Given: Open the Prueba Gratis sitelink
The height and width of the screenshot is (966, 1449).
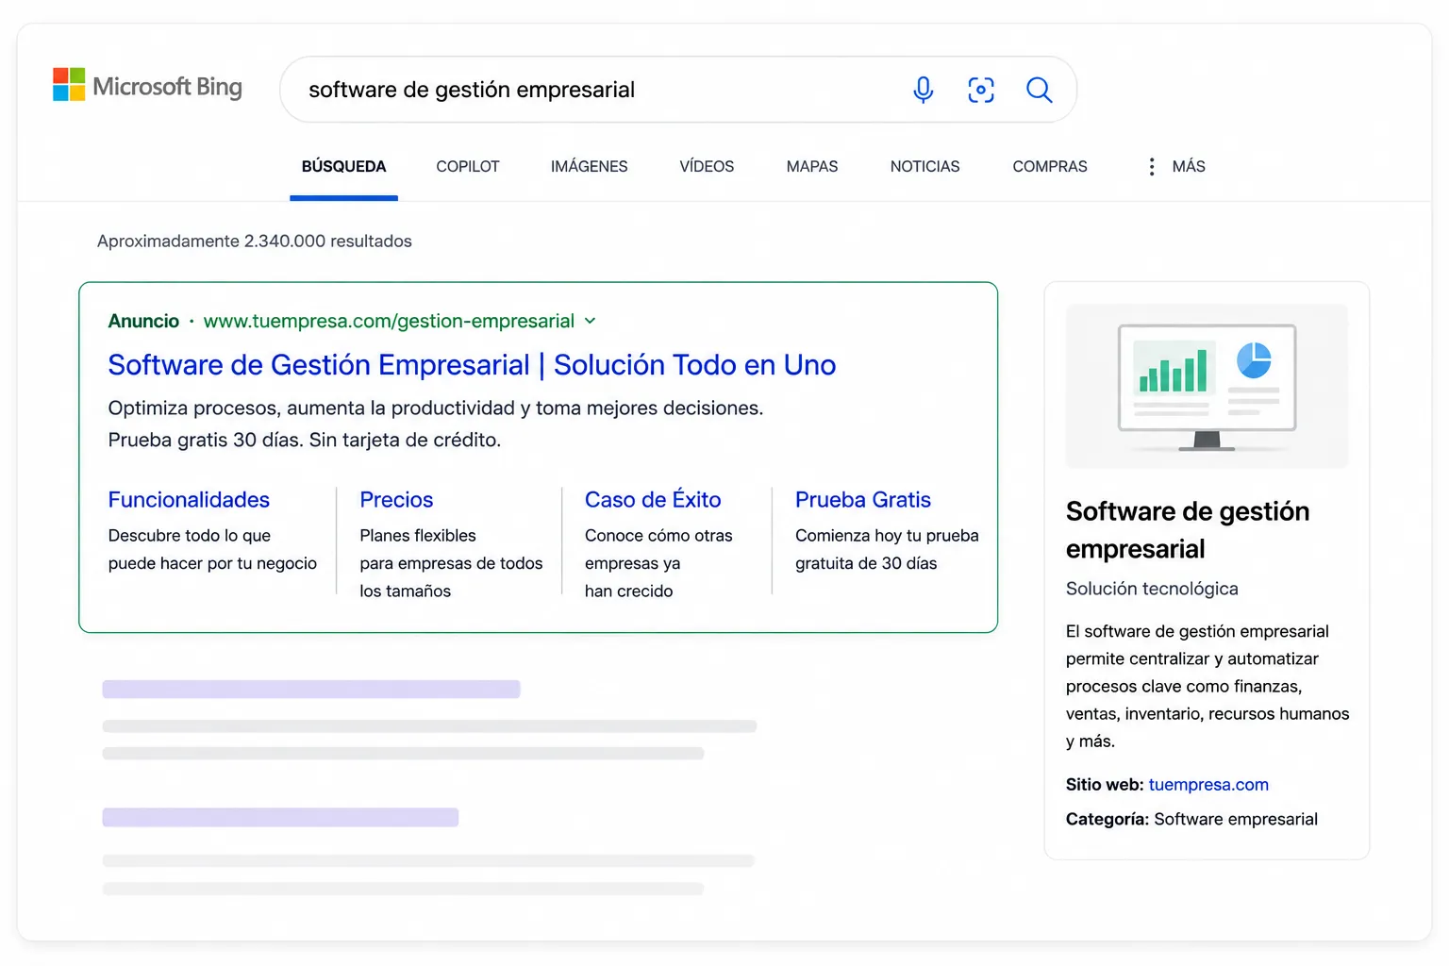Looking at the screenshot, I should [863, 500].
